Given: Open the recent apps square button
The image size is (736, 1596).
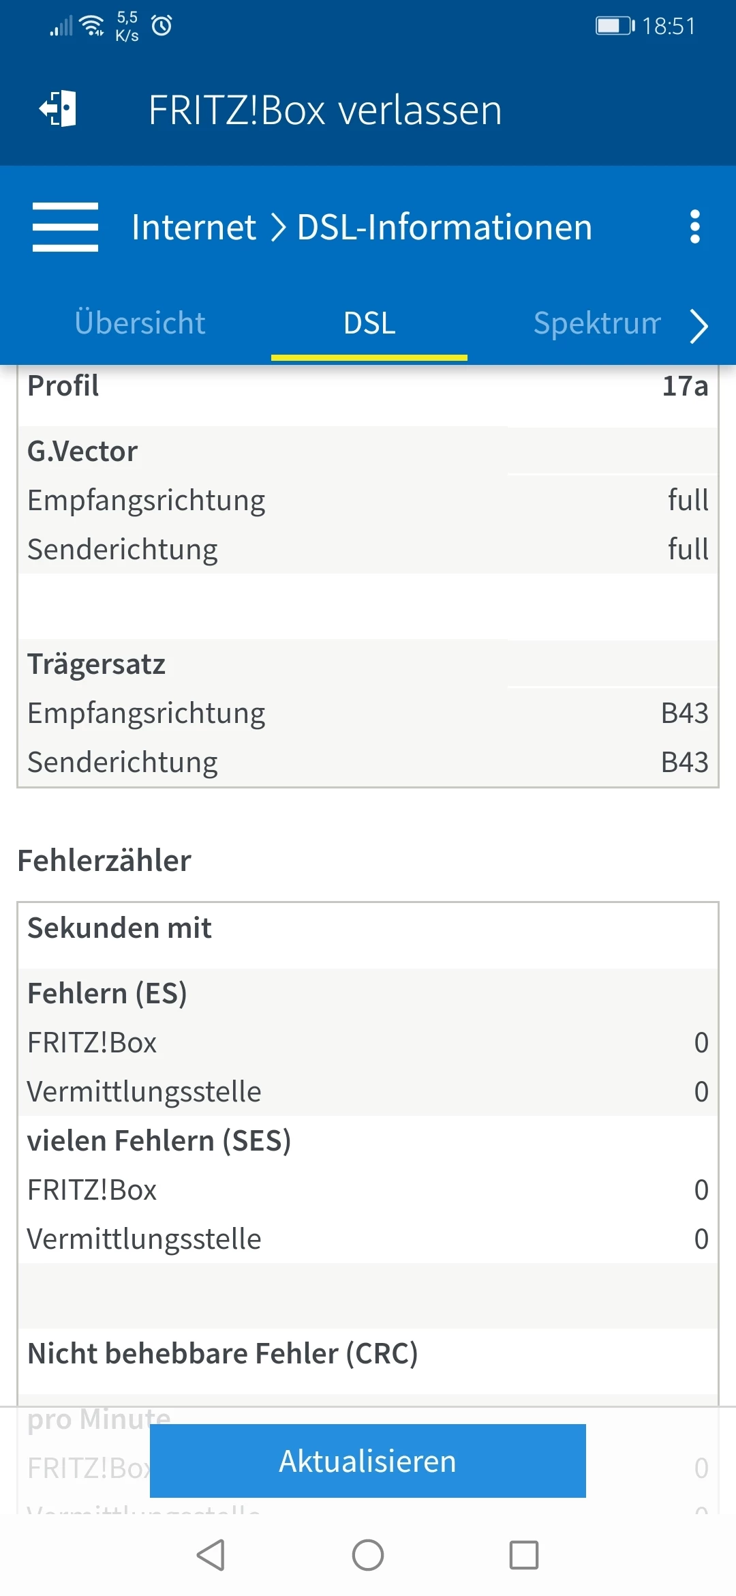Looking at the screenshot, I should [523, 1555].
